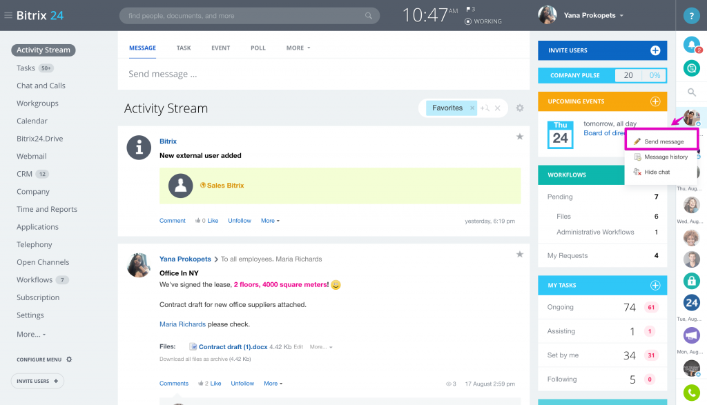Open Yana Prokopets profile avatar in header
The image size is (707, 405).
coord(547,15)
